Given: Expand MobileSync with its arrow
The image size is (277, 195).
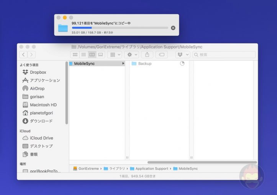Looking at the screenshot, I should pos(123,63).
